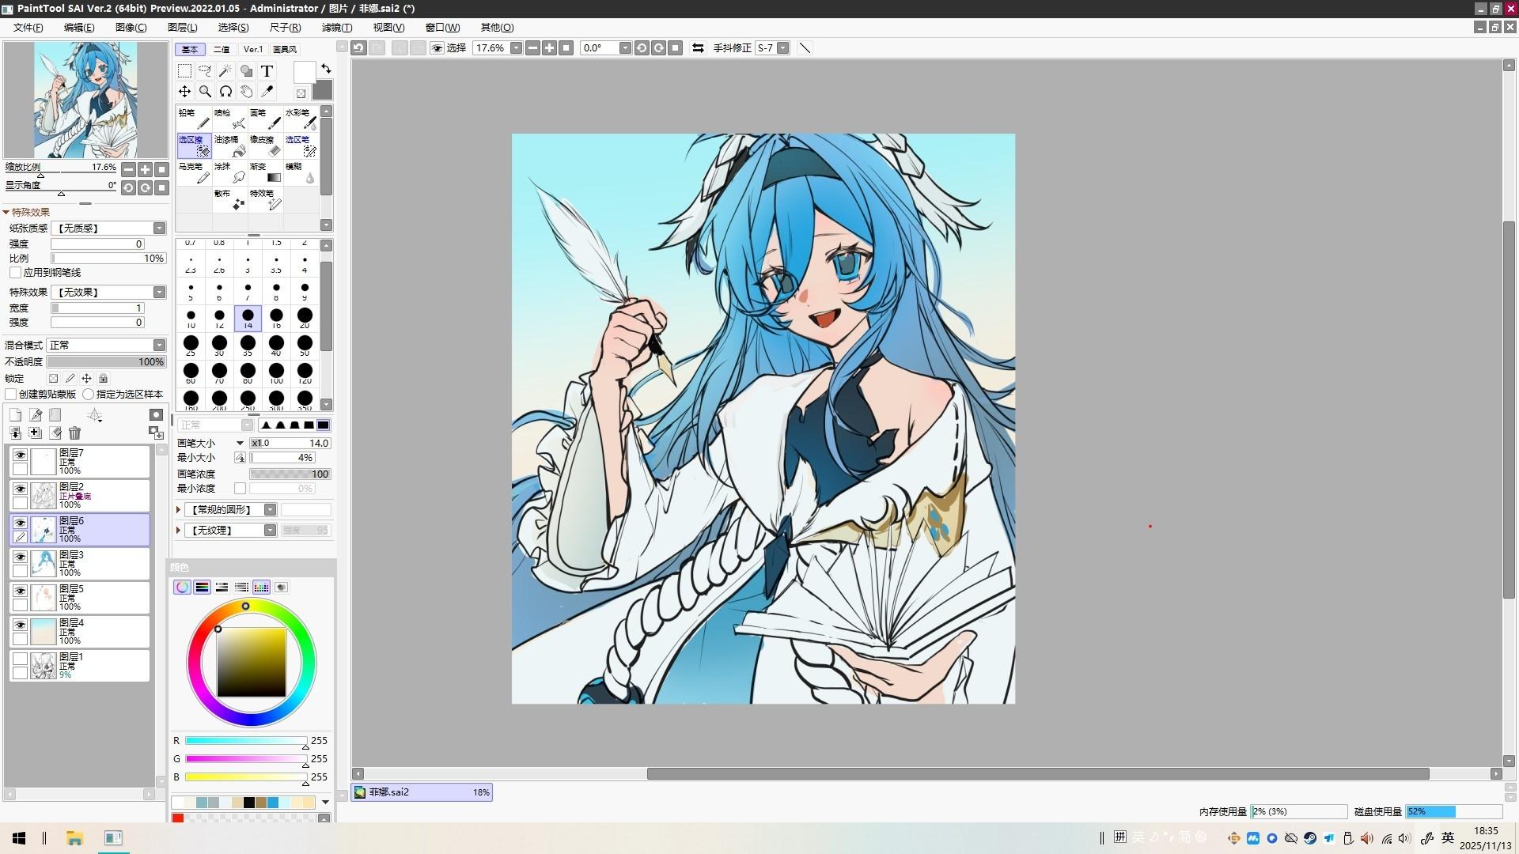The height and width of the screenshot is (854, 1519).
Task: Check 应用到钢笔线 option
Action: (15, 273)
